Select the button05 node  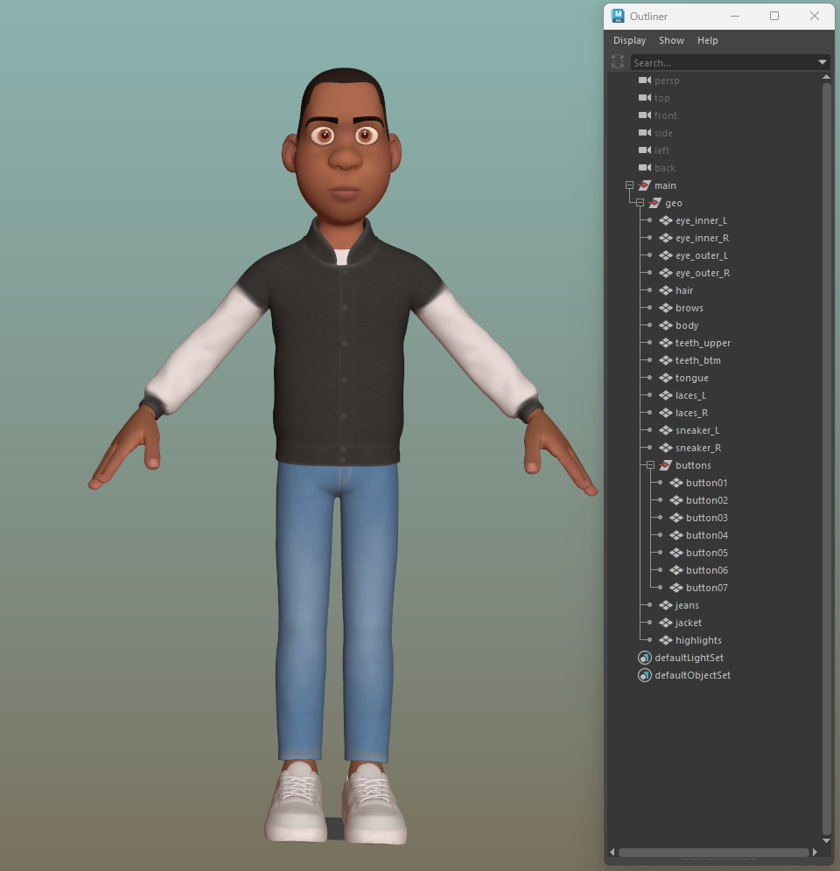707,553
